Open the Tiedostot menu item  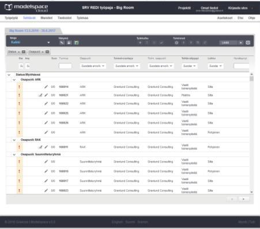point(65,18)
